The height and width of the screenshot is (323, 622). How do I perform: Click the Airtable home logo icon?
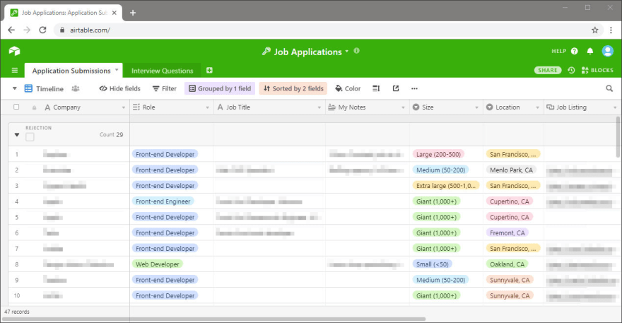[x=14, y=51]
